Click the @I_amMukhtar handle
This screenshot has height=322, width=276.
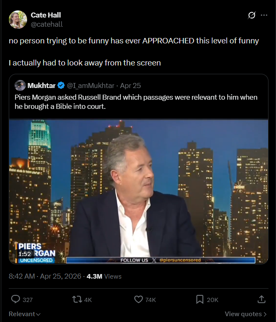coord(90,86)
